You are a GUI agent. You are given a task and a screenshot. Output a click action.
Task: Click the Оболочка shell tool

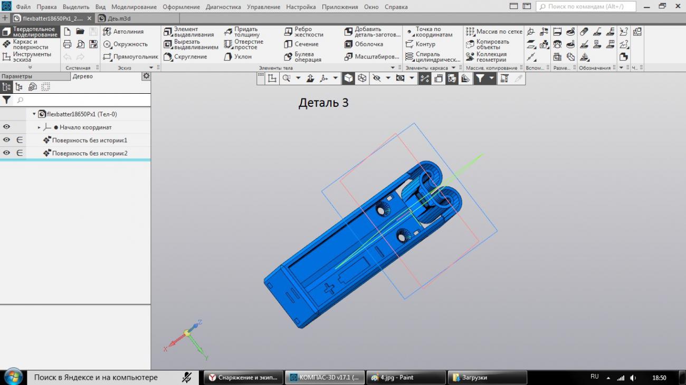point(364,44)
